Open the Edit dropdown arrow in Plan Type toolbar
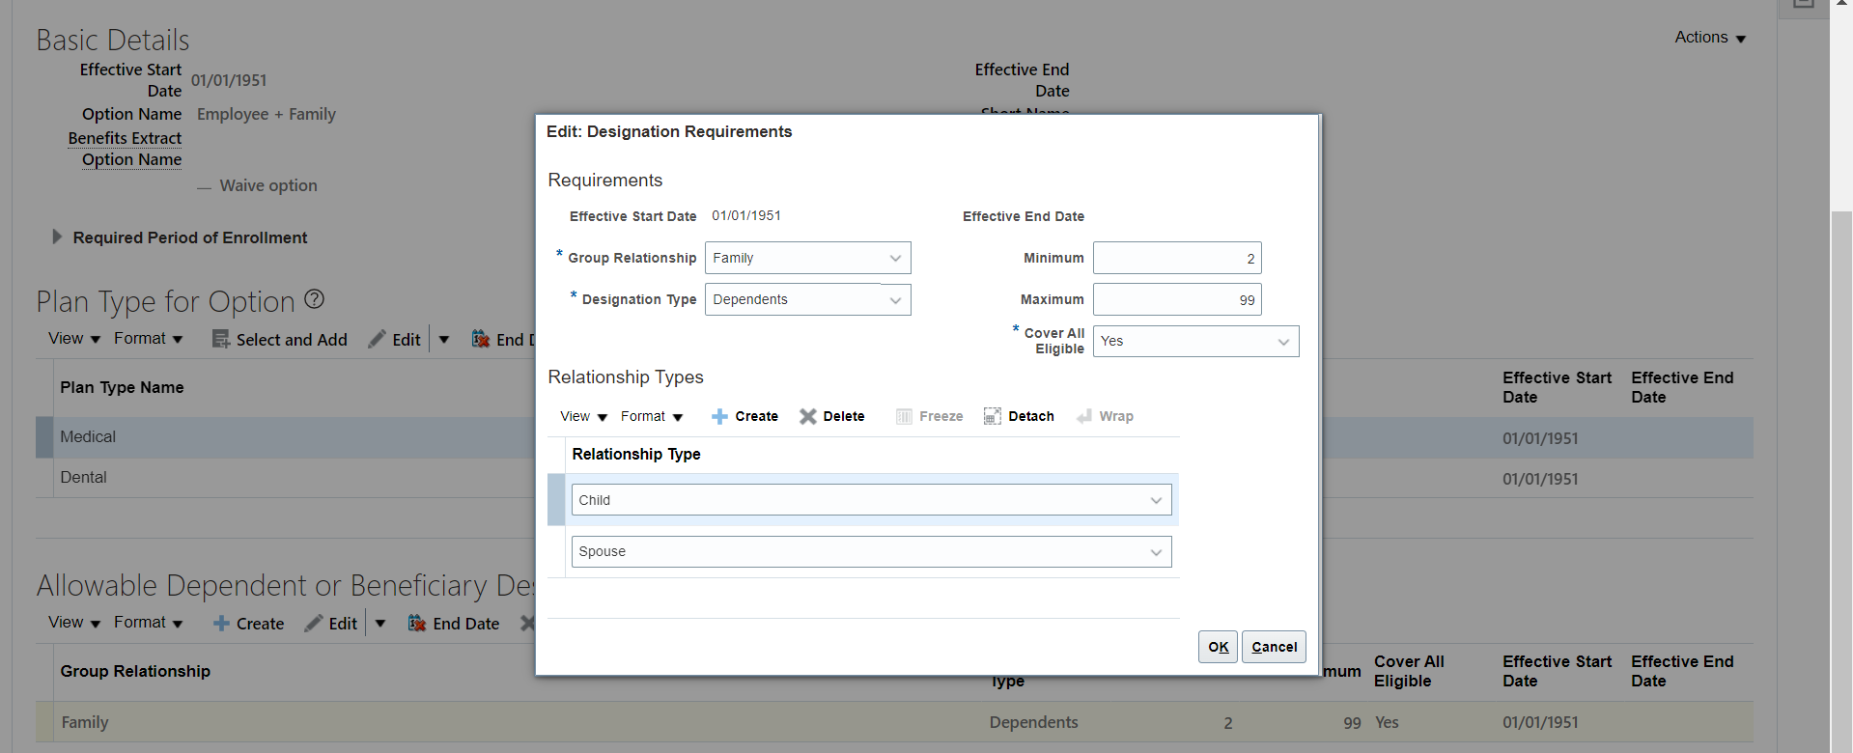The image size is (1853, 753). 444,340
